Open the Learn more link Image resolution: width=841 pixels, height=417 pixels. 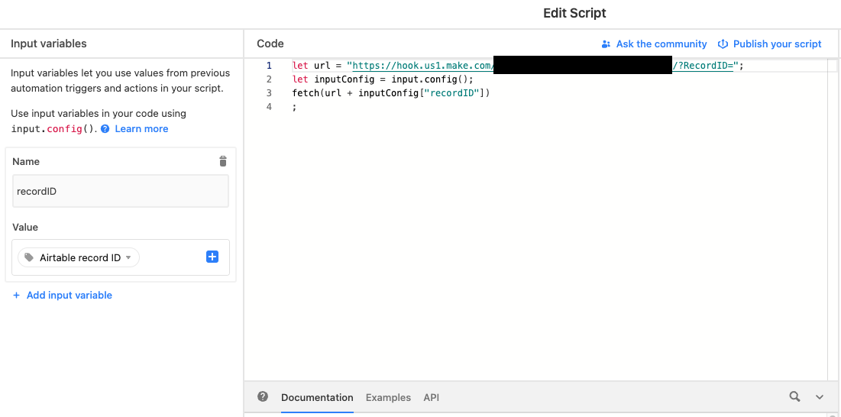[x=141, y=129]
